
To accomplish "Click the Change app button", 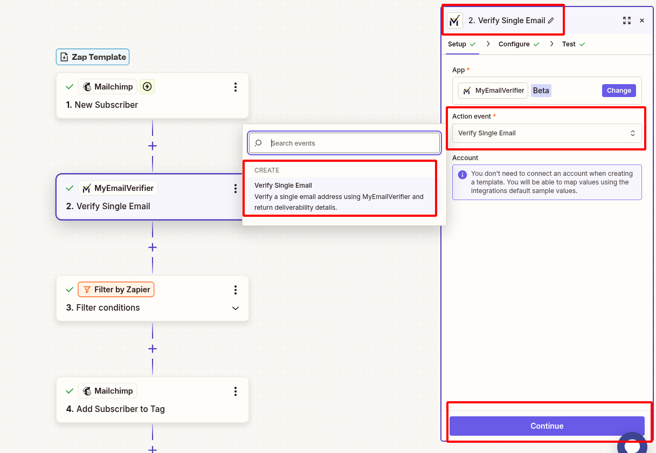I will (x=618, y=90).
